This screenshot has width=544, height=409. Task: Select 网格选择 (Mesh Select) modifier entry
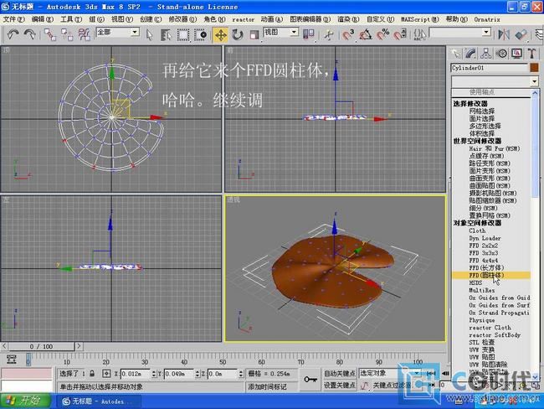[481, 111]
